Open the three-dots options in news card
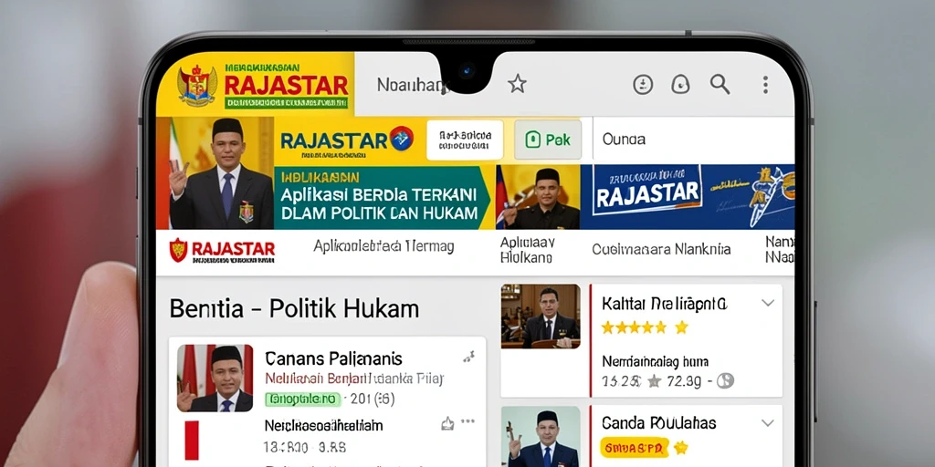The height and width of the screenshot is (467, 935). point(468,421)
